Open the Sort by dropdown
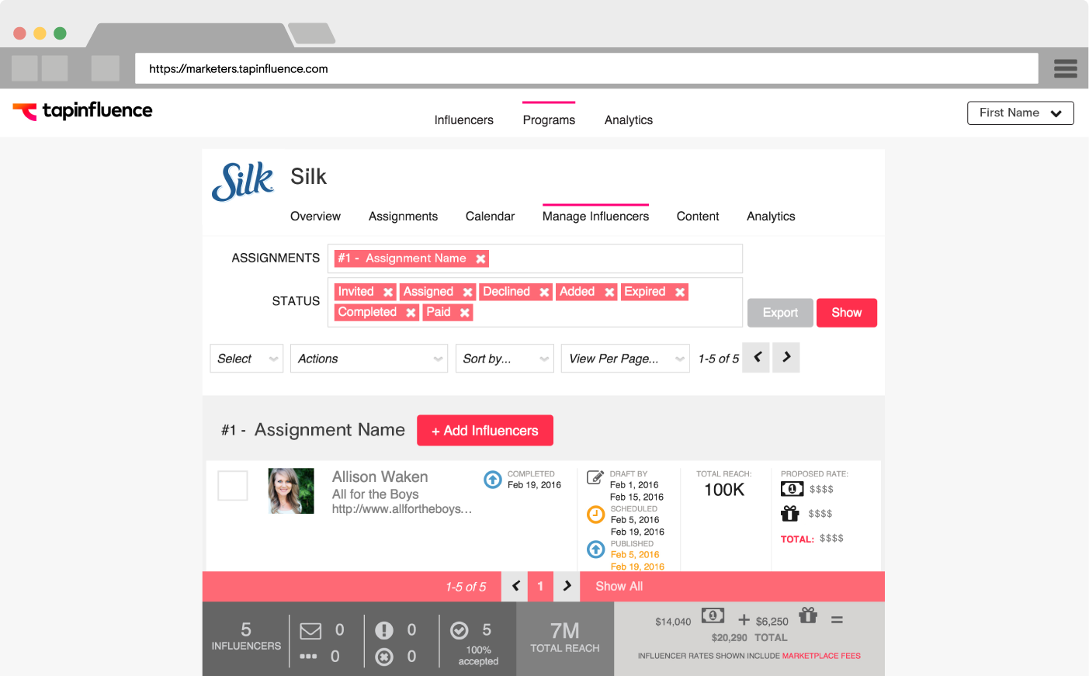The width and height of the screenshot is (1089, 676). tap(505, 359)
